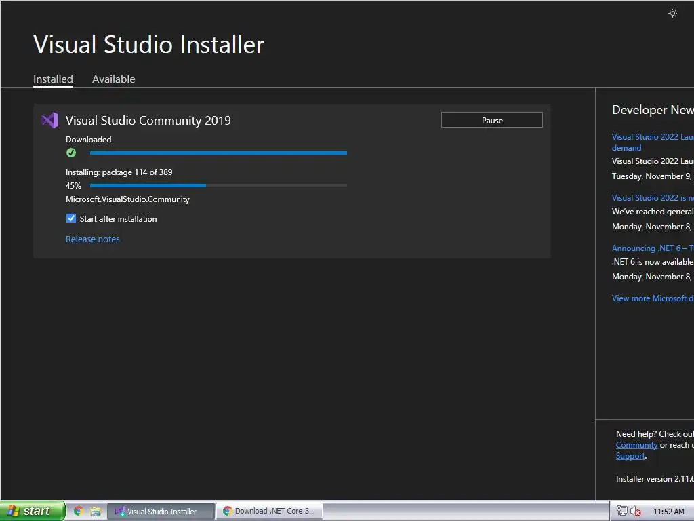The height and width of the screenshot is (521, 694).
Task: Switch to the Available tab
Action: click(x=114, y=79)
